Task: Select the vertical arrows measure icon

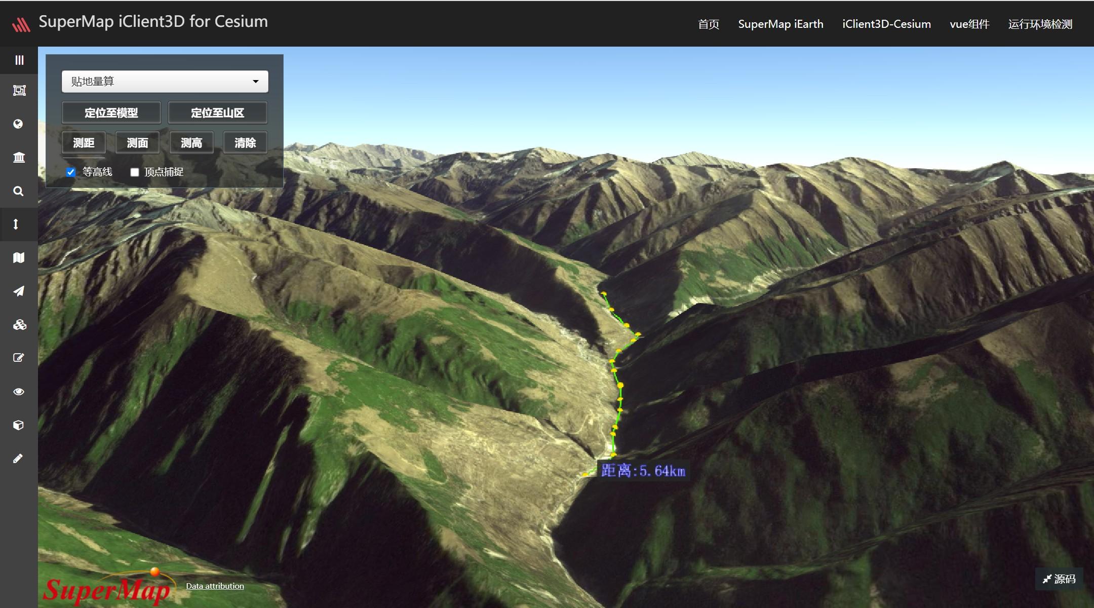Action: [16, 224]
